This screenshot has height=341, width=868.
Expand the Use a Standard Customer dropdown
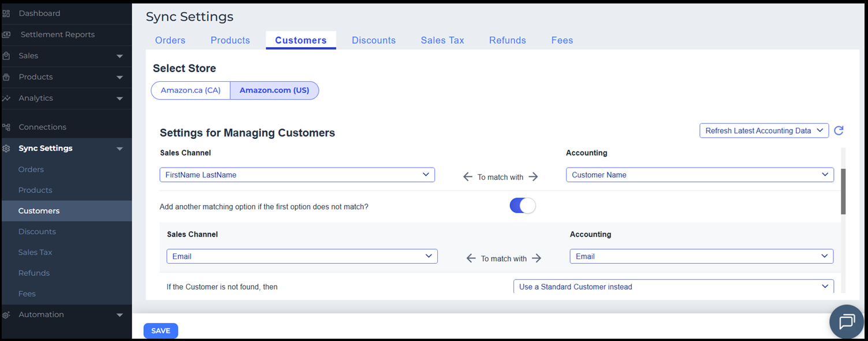[x=673, y=286]
